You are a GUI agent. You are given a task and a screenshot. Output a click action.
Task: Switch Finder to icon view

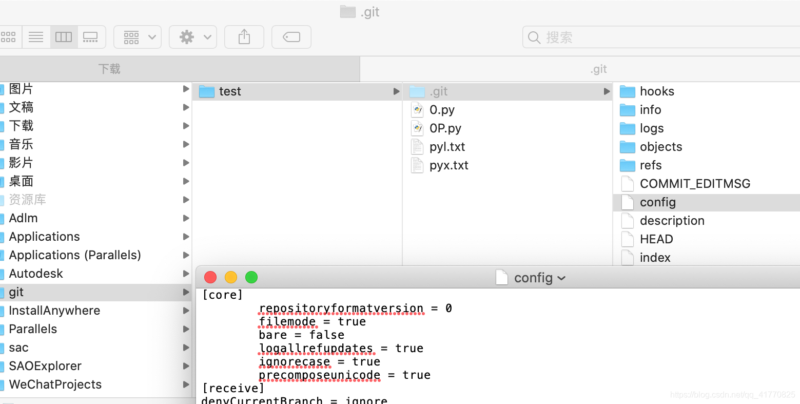9,37
